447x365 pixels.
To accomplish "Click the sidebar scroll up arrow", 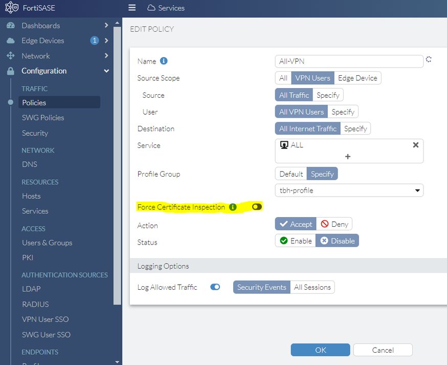I will click(x=117, y=23).
